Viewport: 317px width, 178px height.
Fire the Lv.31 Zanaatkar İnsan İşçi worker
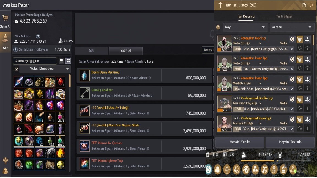pos(307,59)
